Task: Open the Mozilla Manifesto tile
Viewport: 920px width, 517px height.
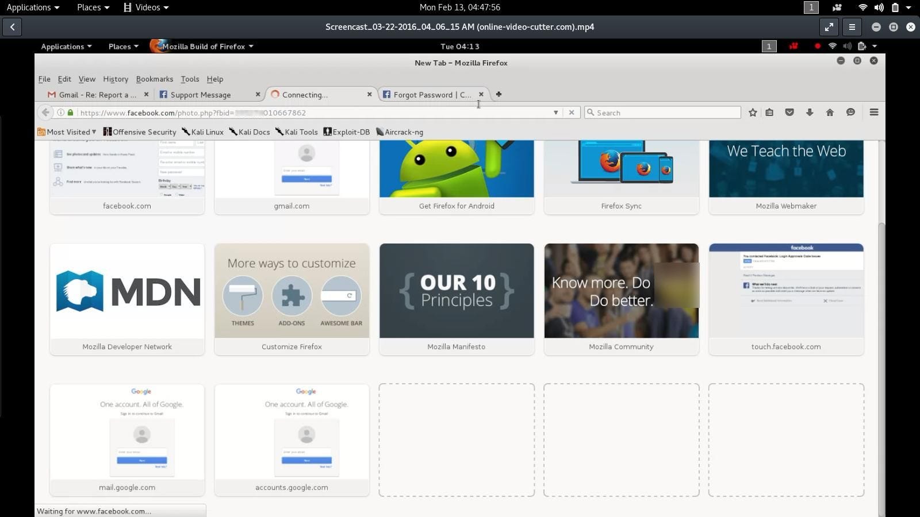Action: point(457,299)
